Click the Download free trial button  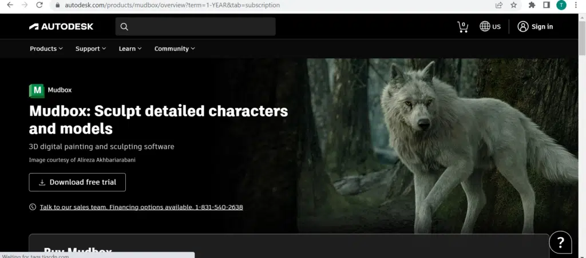77,182
